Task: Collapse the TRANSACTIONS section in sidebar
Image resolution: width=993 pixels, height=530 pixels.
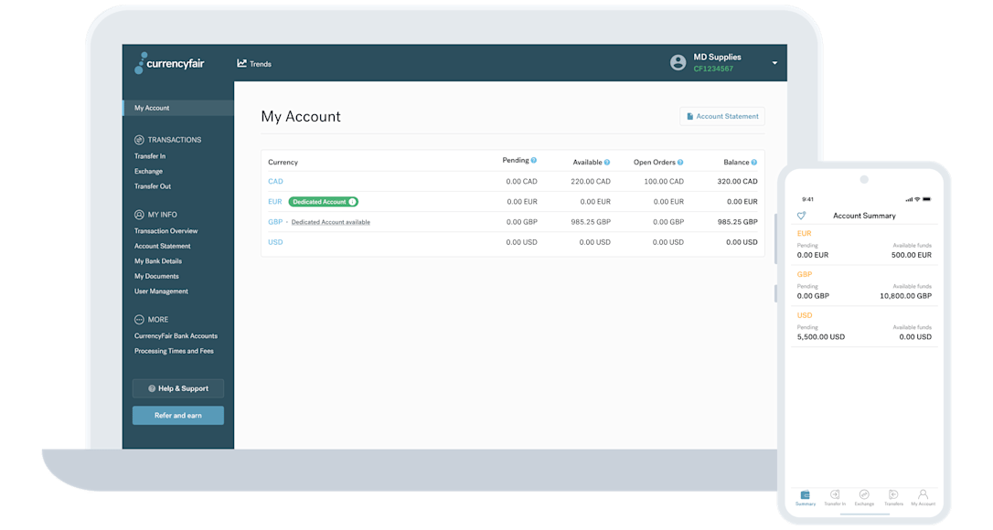Action: coord(138,139)
